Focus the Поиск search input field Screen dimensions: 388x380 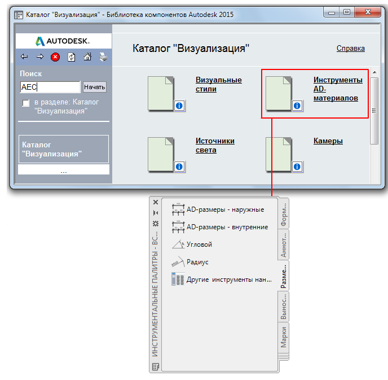coord(50,87)
